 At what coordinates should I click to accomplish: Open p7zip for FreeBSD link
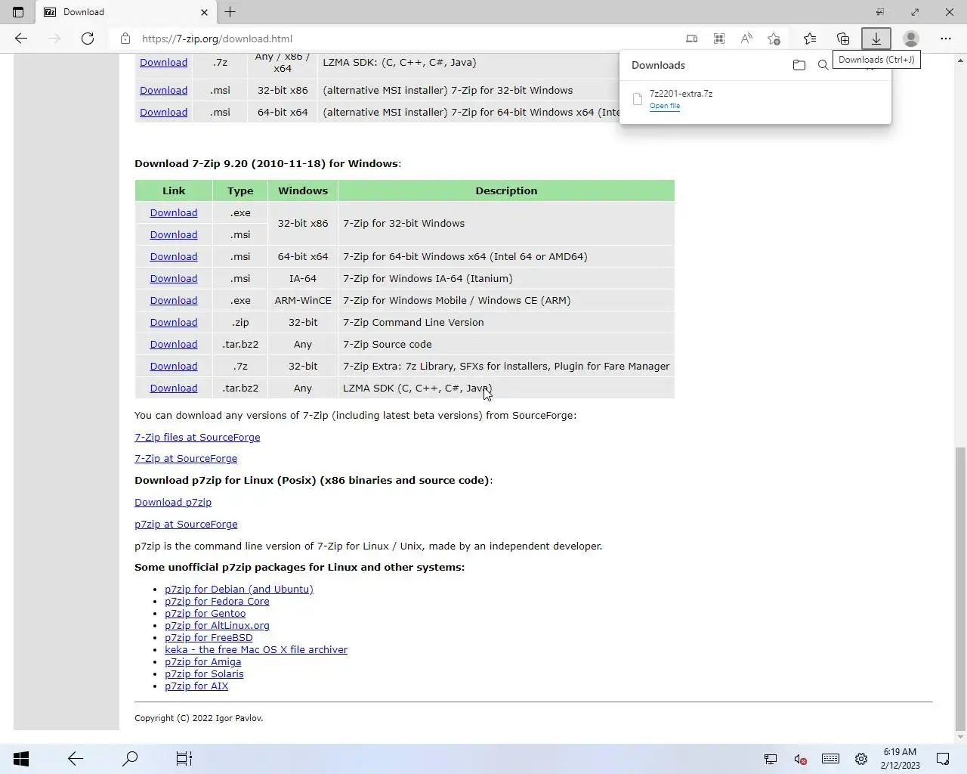click(x=209, y=637)
